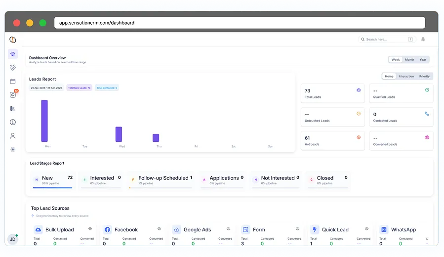This screenshot has width=444, height=257.
Task: Click the Total Contacted: 0 chip
Action: point(107,88)
